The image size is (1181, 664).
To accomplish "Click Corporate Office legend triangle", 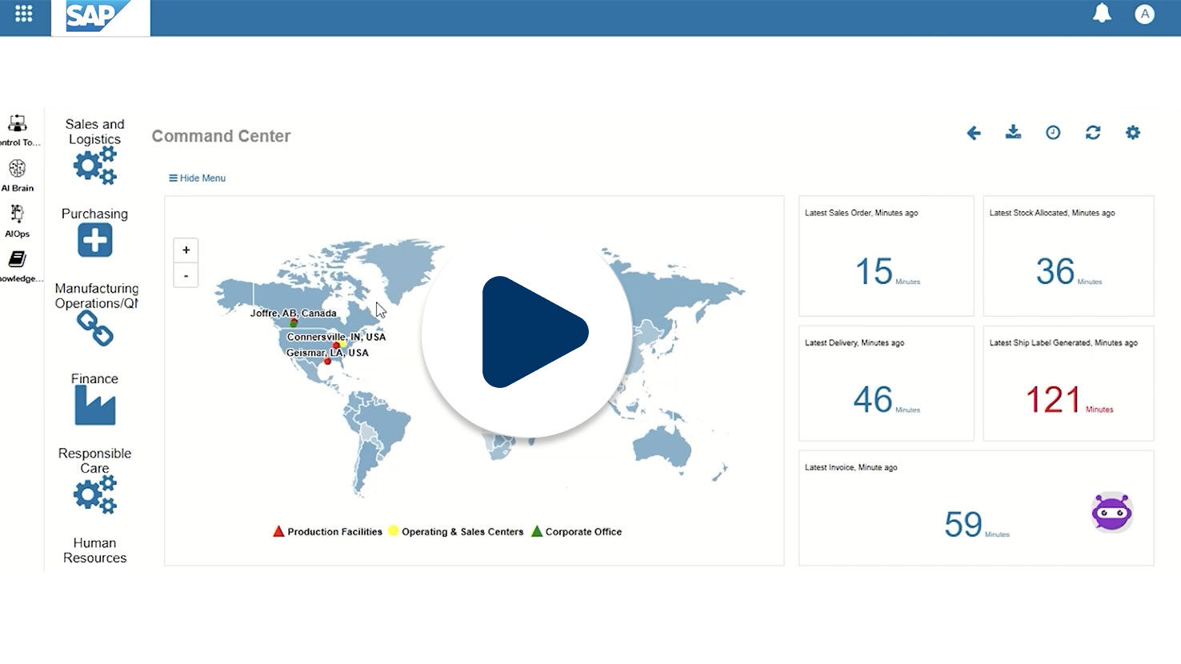I will [x=537, y=531].
